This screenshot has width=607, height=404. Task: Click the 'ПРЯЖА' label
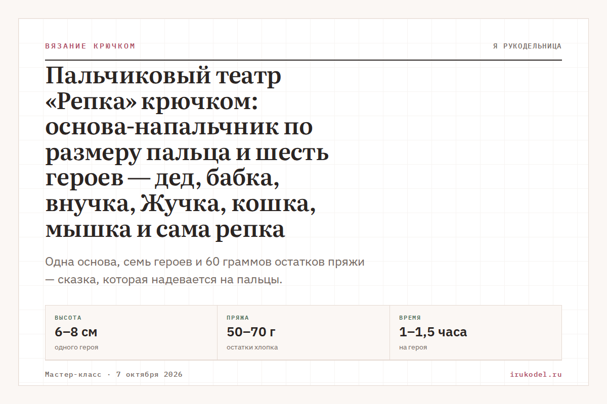point(238,318)
